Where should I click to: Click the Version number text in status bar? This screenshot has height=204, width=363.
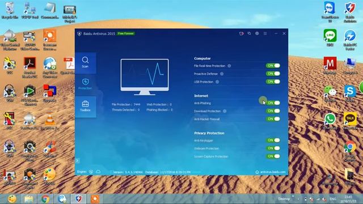tap(128, 172)
